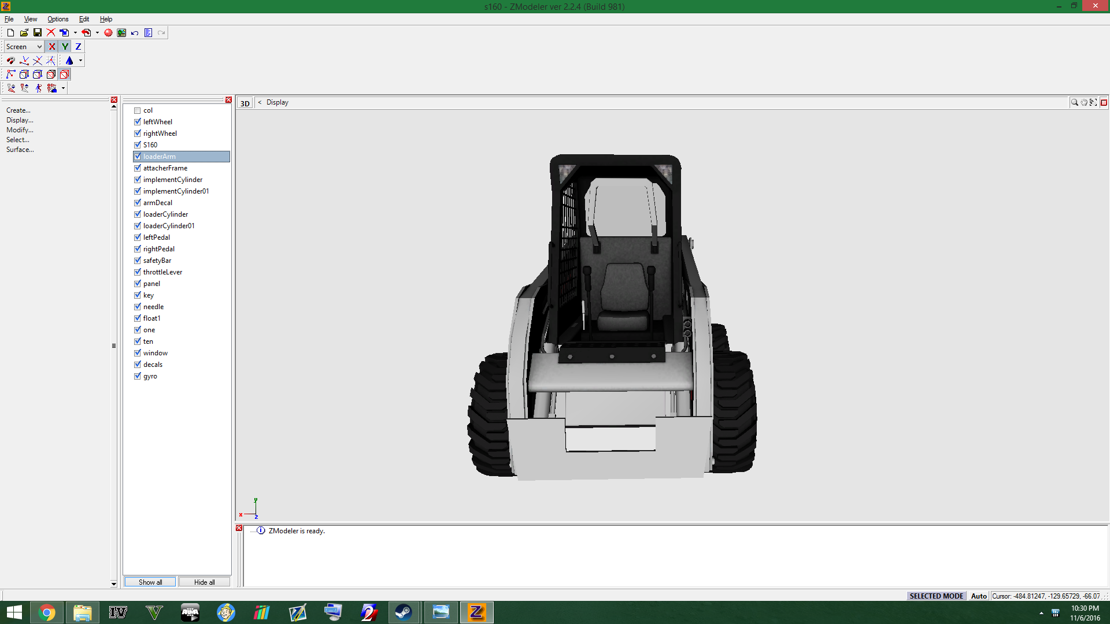Switch to vertices level editing icon
Image resolution: width=1110 pixels, height=624 pixels.
(x=10, y=75)
